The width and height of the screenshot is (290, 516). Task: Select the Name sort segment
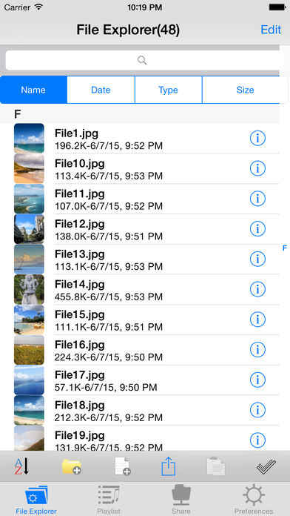pyautogui.click(x=33, y=90)
